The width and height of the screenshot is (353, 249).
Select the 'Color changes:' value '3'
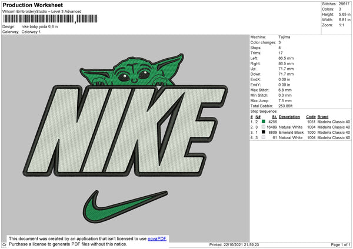point(279,42)
